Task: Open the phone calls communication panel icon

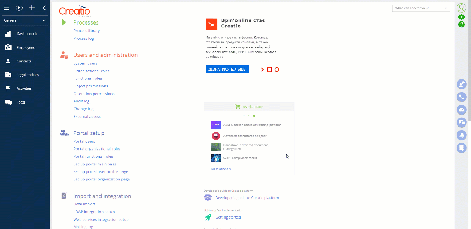Action: pos(462,97)
